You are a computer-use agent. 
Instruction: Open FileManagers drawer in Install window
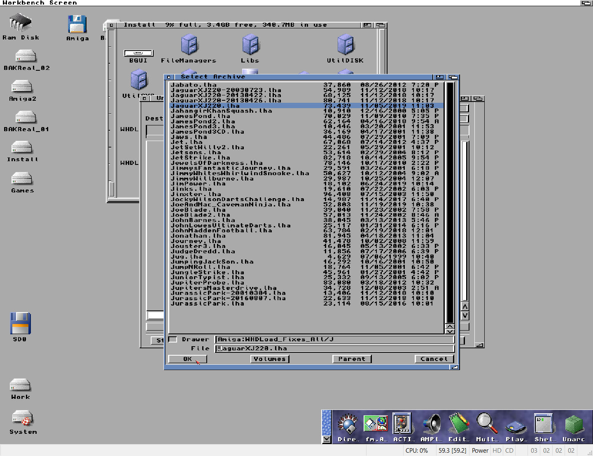pos(189,45)
